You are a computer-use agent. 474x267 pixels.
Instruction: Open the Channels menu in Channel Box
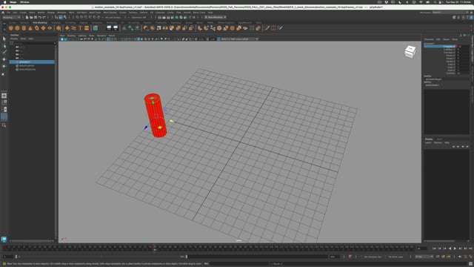[x=429, y=39]
